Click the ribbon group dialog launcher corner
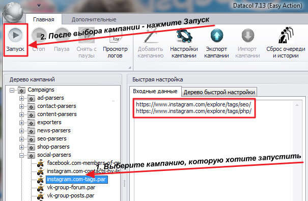Image resolution: width=308 pixels, height=201 pixels. (x=130, y=68)
